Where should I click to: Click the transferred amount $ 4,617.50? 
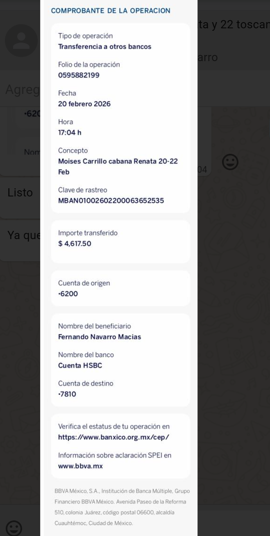click(75, 244)
